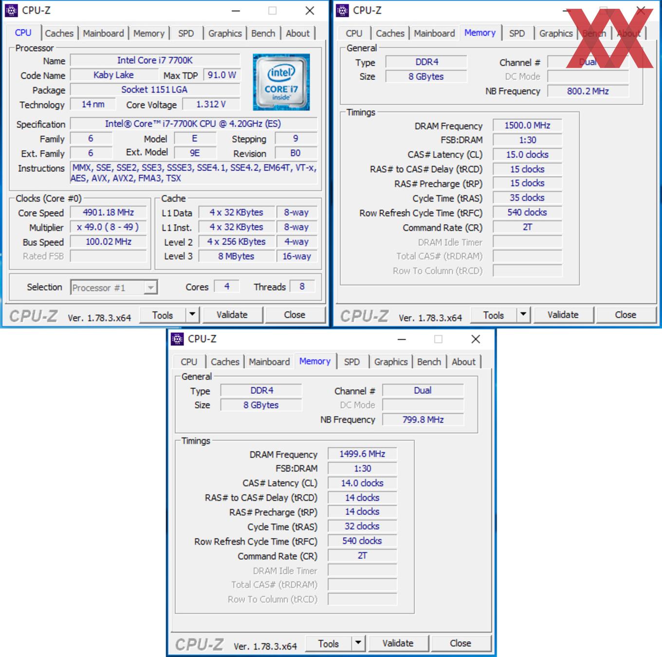Select SPD tab in CPU window
This screenshot has width=662, height=657.
(186, 33)
